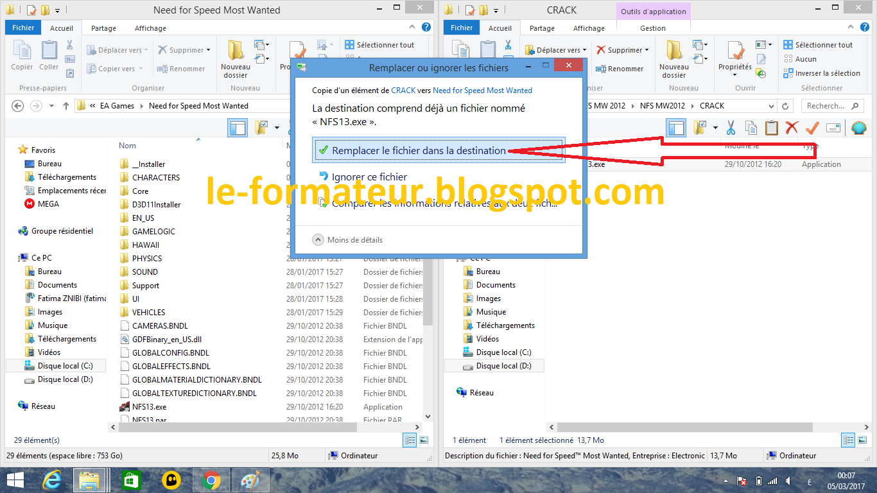Click the scissors cut icon in the CRACK shell toolbar
The width and height of the screenshot is (877, 493).
pyautogui.click(x=731, y=128)
